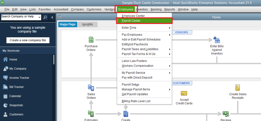Open the Vendors menu
This screenshot has width=261, height=121.
tap(110, 9)
